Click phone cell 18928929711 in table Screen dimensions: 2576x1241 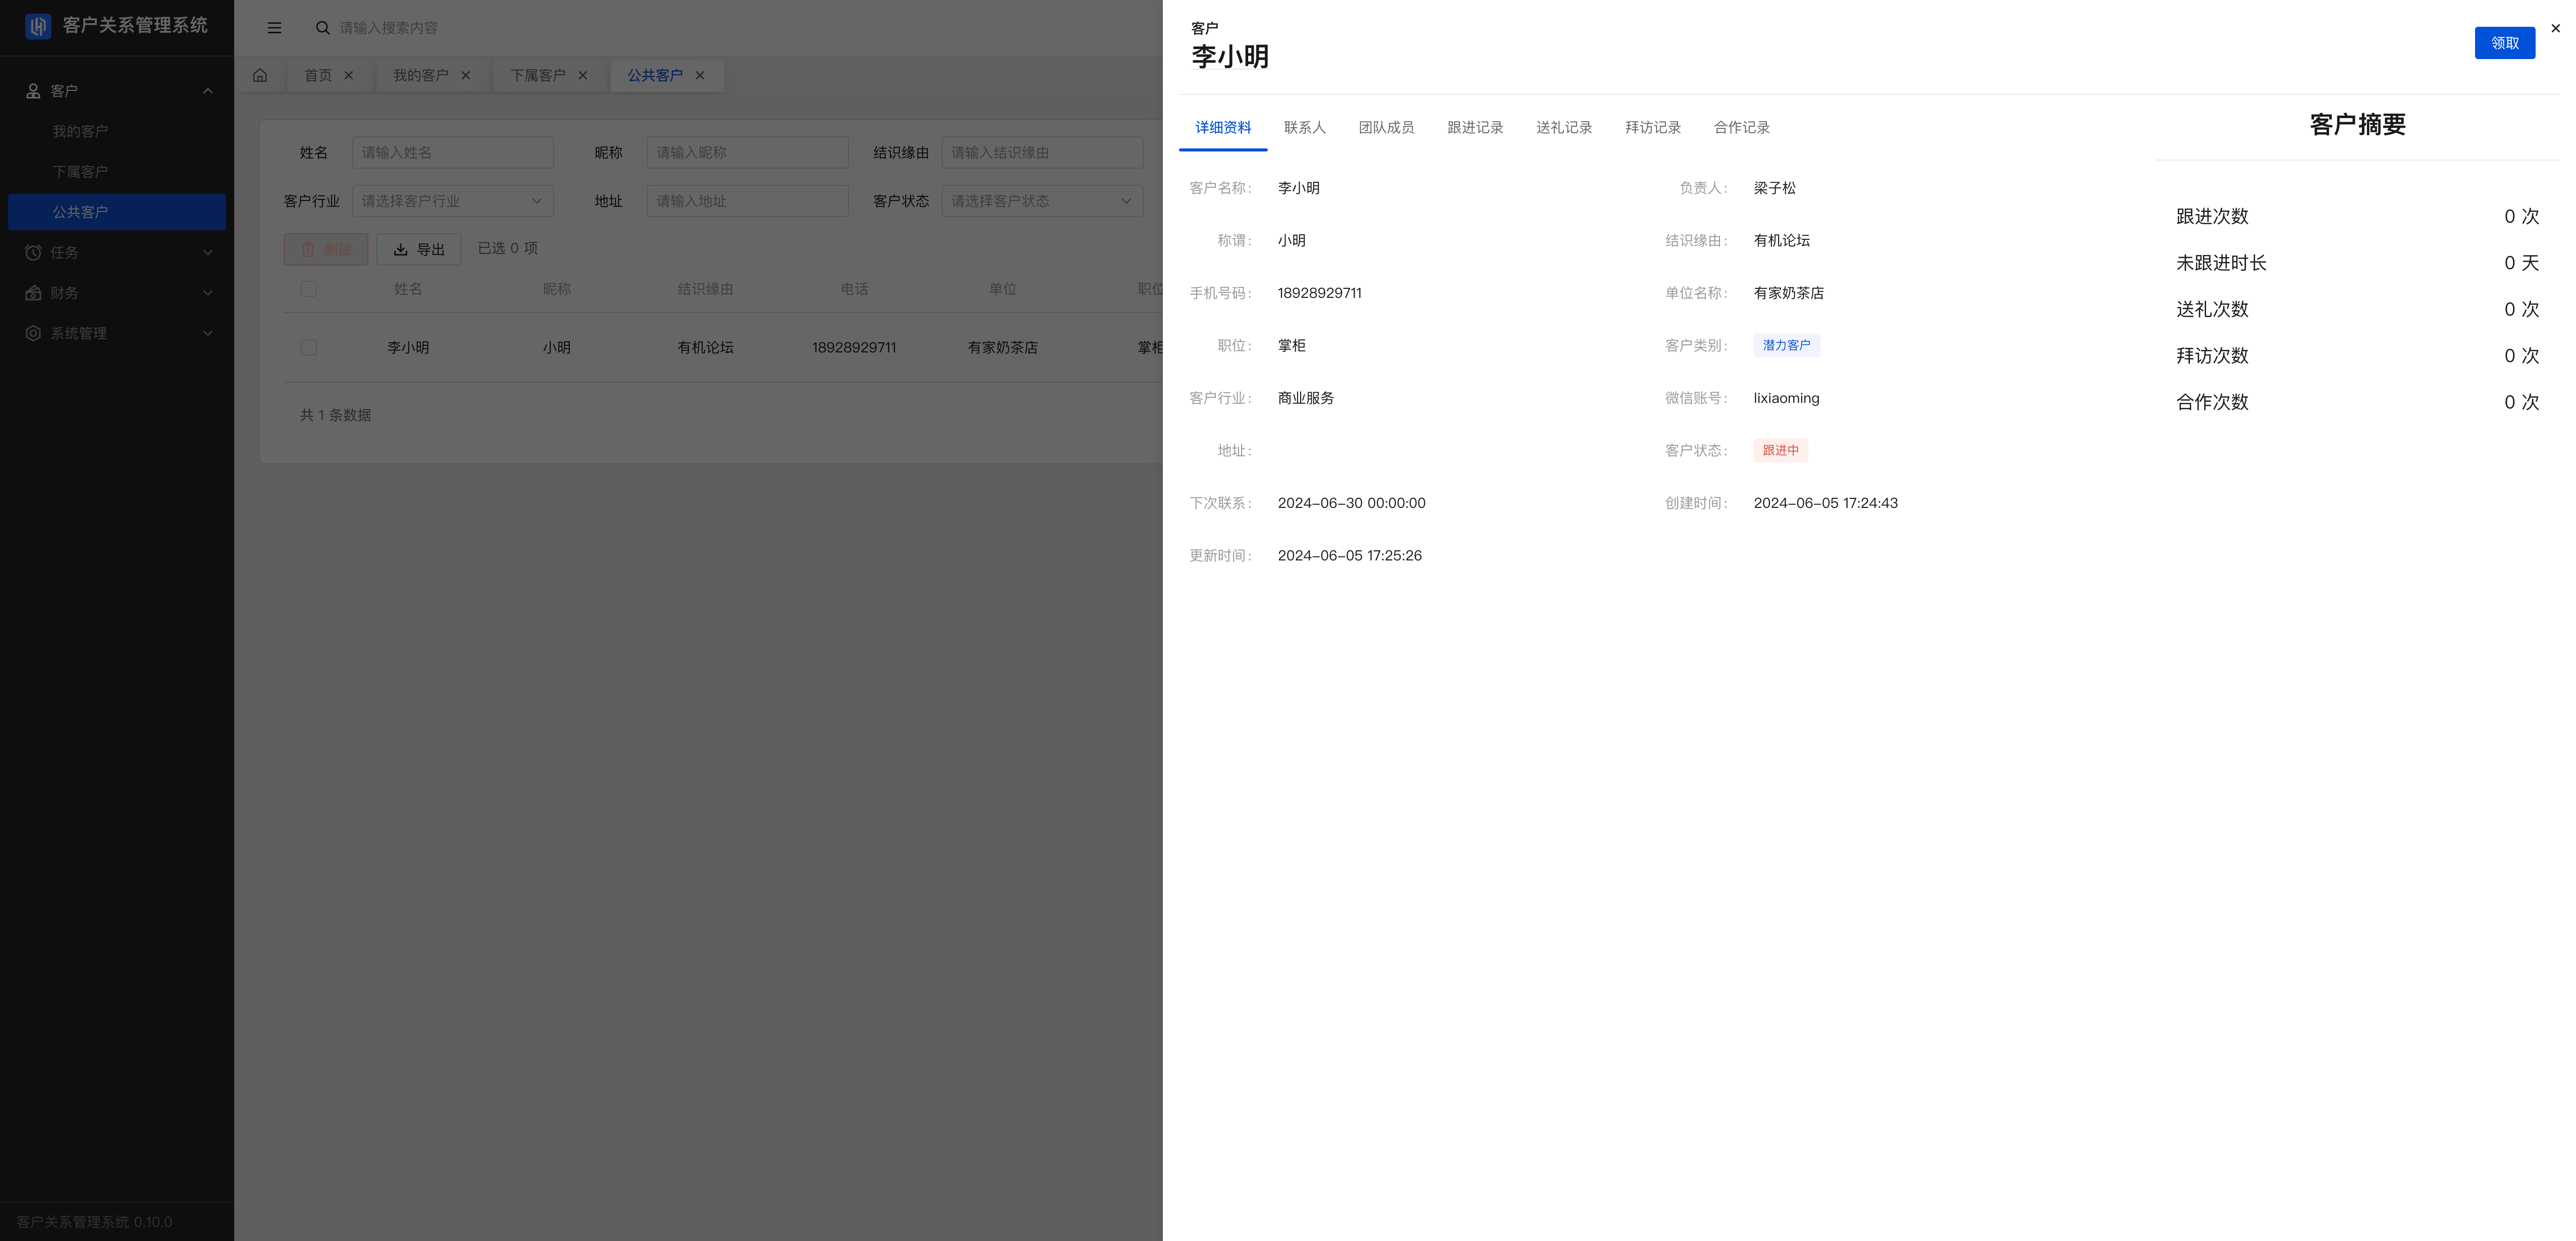tap(854, 348)
